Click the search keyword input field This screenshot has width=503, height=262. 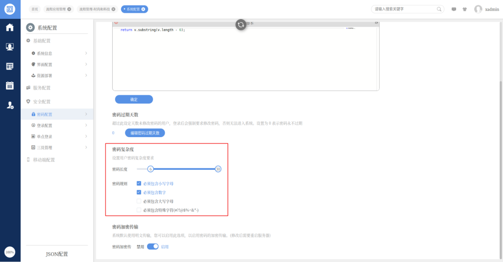(403, 9)
